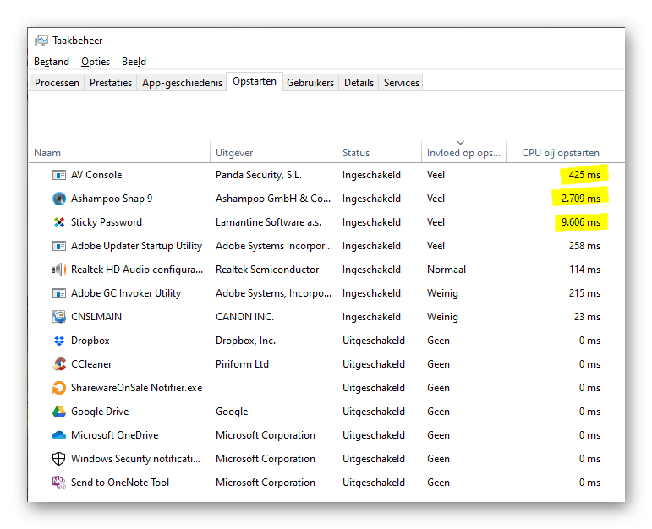Click the 425 ms CPU value
This screenshot has width=652, height=529.
coord(584,175)
